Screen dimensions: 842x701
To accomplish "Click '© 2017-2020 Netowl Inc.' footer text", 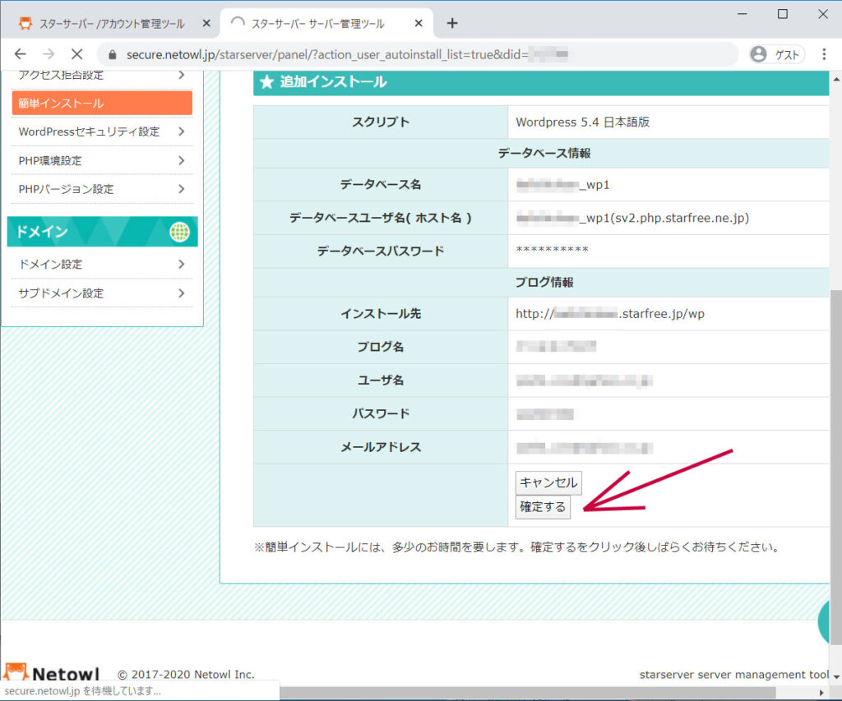I will pyautogui.click(x=186, y=675).
